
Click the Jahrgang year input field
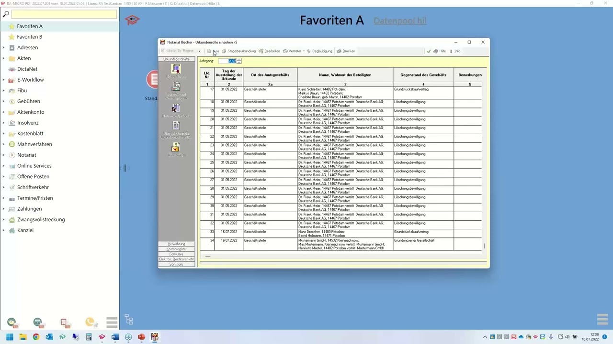227,61
